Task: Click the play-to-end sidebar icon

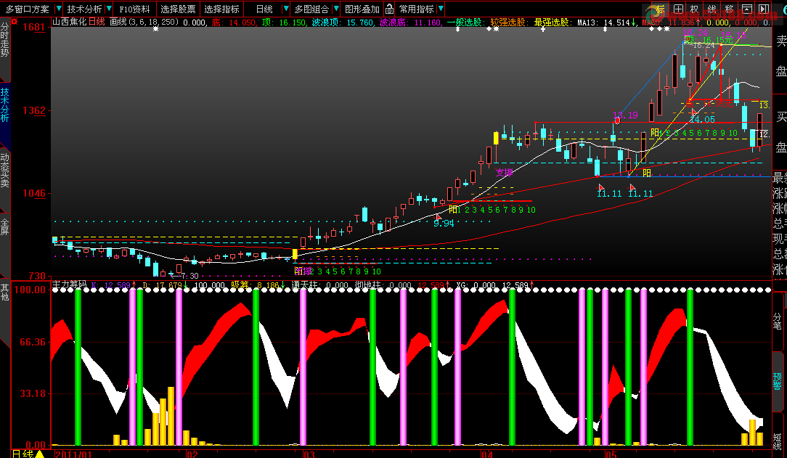Action: pyautogui.click(x=764, y=9)
